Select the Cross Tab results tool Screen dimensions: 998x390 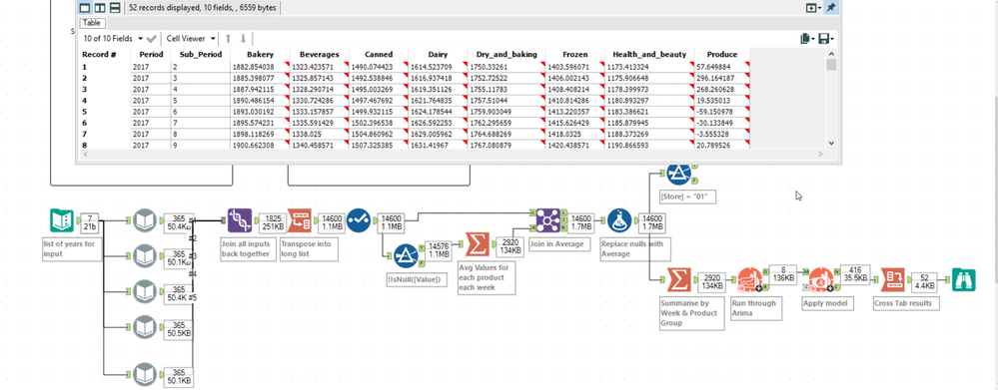(x=892, y=280)
